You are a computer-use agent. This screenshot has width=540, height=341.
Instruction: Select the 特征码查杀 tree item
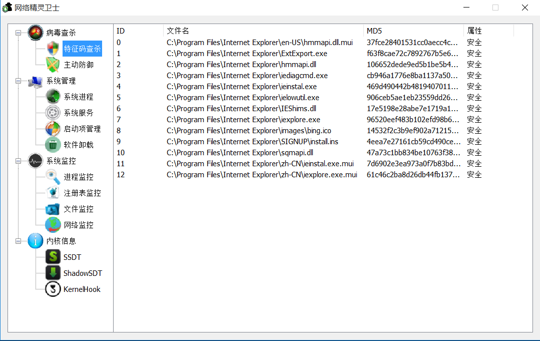tap(82, 49)
